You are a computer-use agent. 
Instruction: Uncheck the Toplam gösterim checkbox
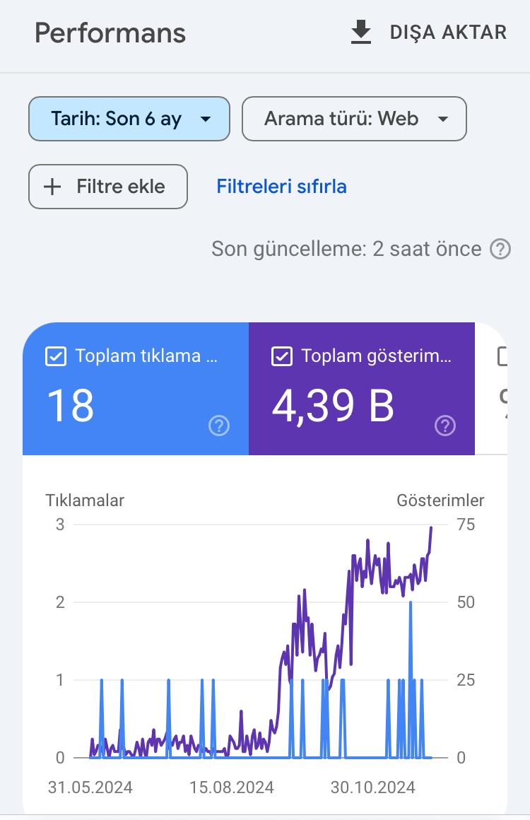[282, 356]
